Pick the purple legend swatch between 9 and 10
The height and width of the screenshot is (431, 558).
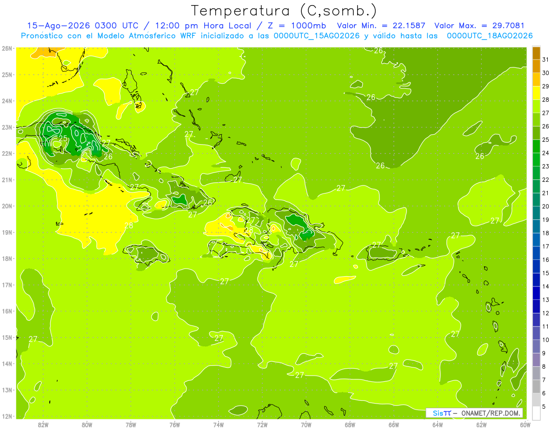(536, 347)
